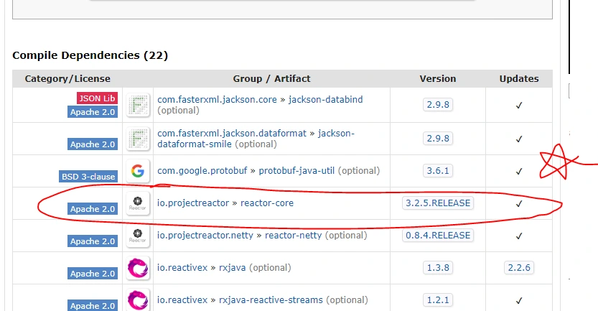The height and width of the screenshot is (311, 598).
Task: Open version 0.8.4.RELEASE of reactor-netty
Action: 438,236
